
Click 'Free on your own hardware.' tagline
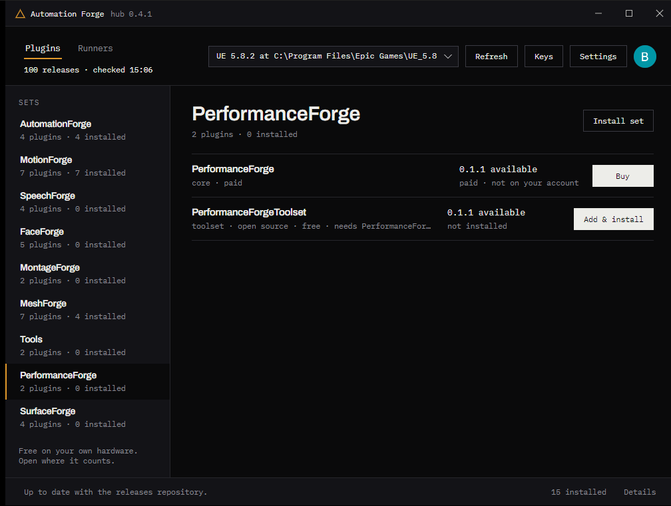pyautogui.click(x=78, y=451)
